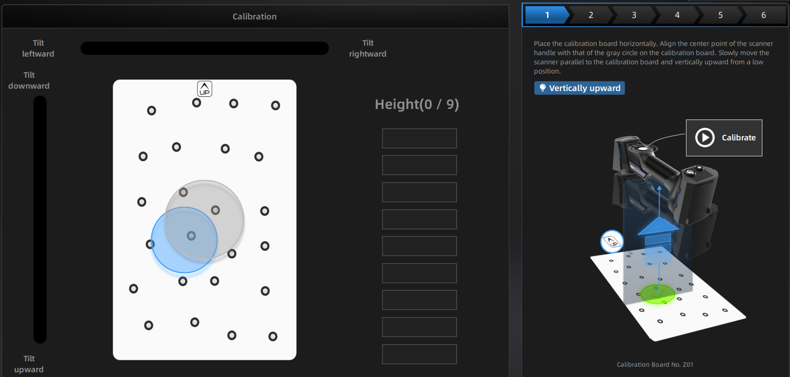Click the green glowing target in 3D illustration

click(x=657, y=293)
